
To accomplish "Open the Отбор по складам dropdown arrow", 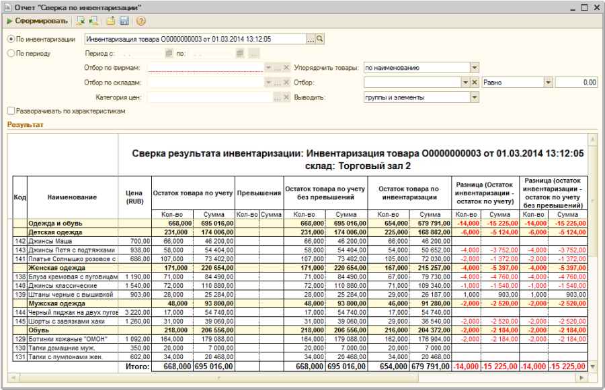I will [x=268, y=83].
